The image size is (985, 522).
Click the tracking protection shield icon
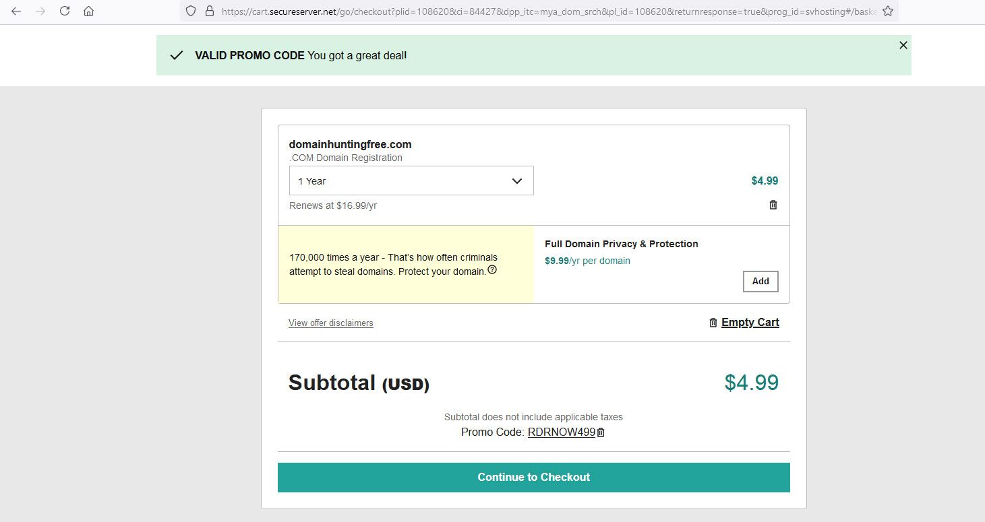[191, 11]
